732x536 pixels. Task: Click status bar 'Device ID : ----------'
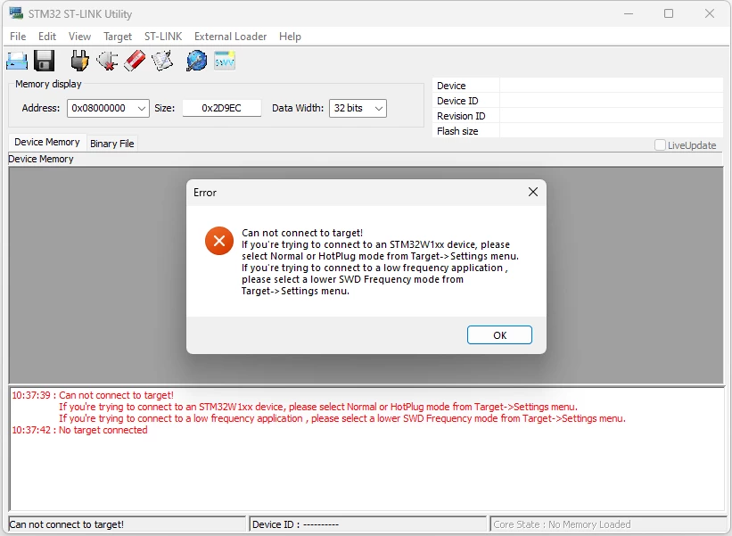(x=295, y=524)
